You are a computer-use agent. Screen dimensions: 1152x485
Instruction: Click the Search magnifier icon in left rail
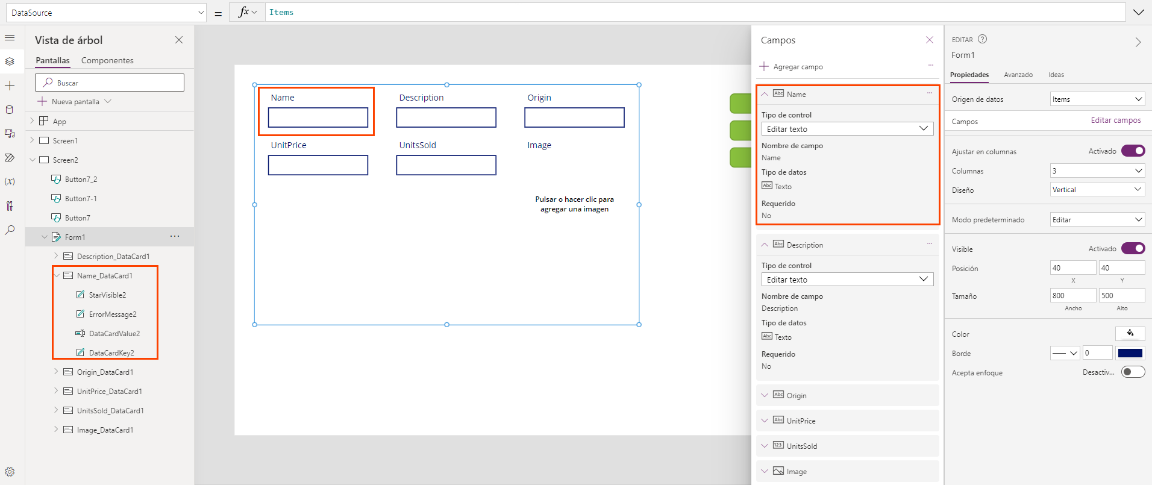click(10, 230)
